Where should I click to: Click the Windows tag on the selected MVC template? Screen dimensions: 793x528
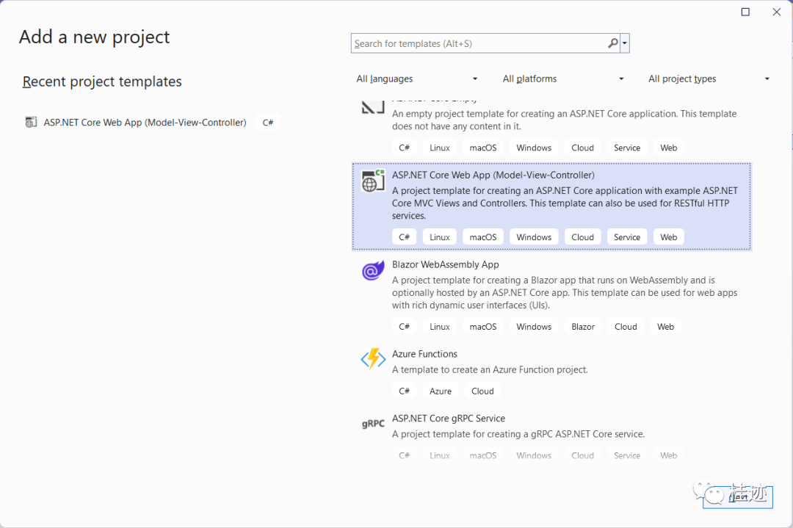[534, 236]
